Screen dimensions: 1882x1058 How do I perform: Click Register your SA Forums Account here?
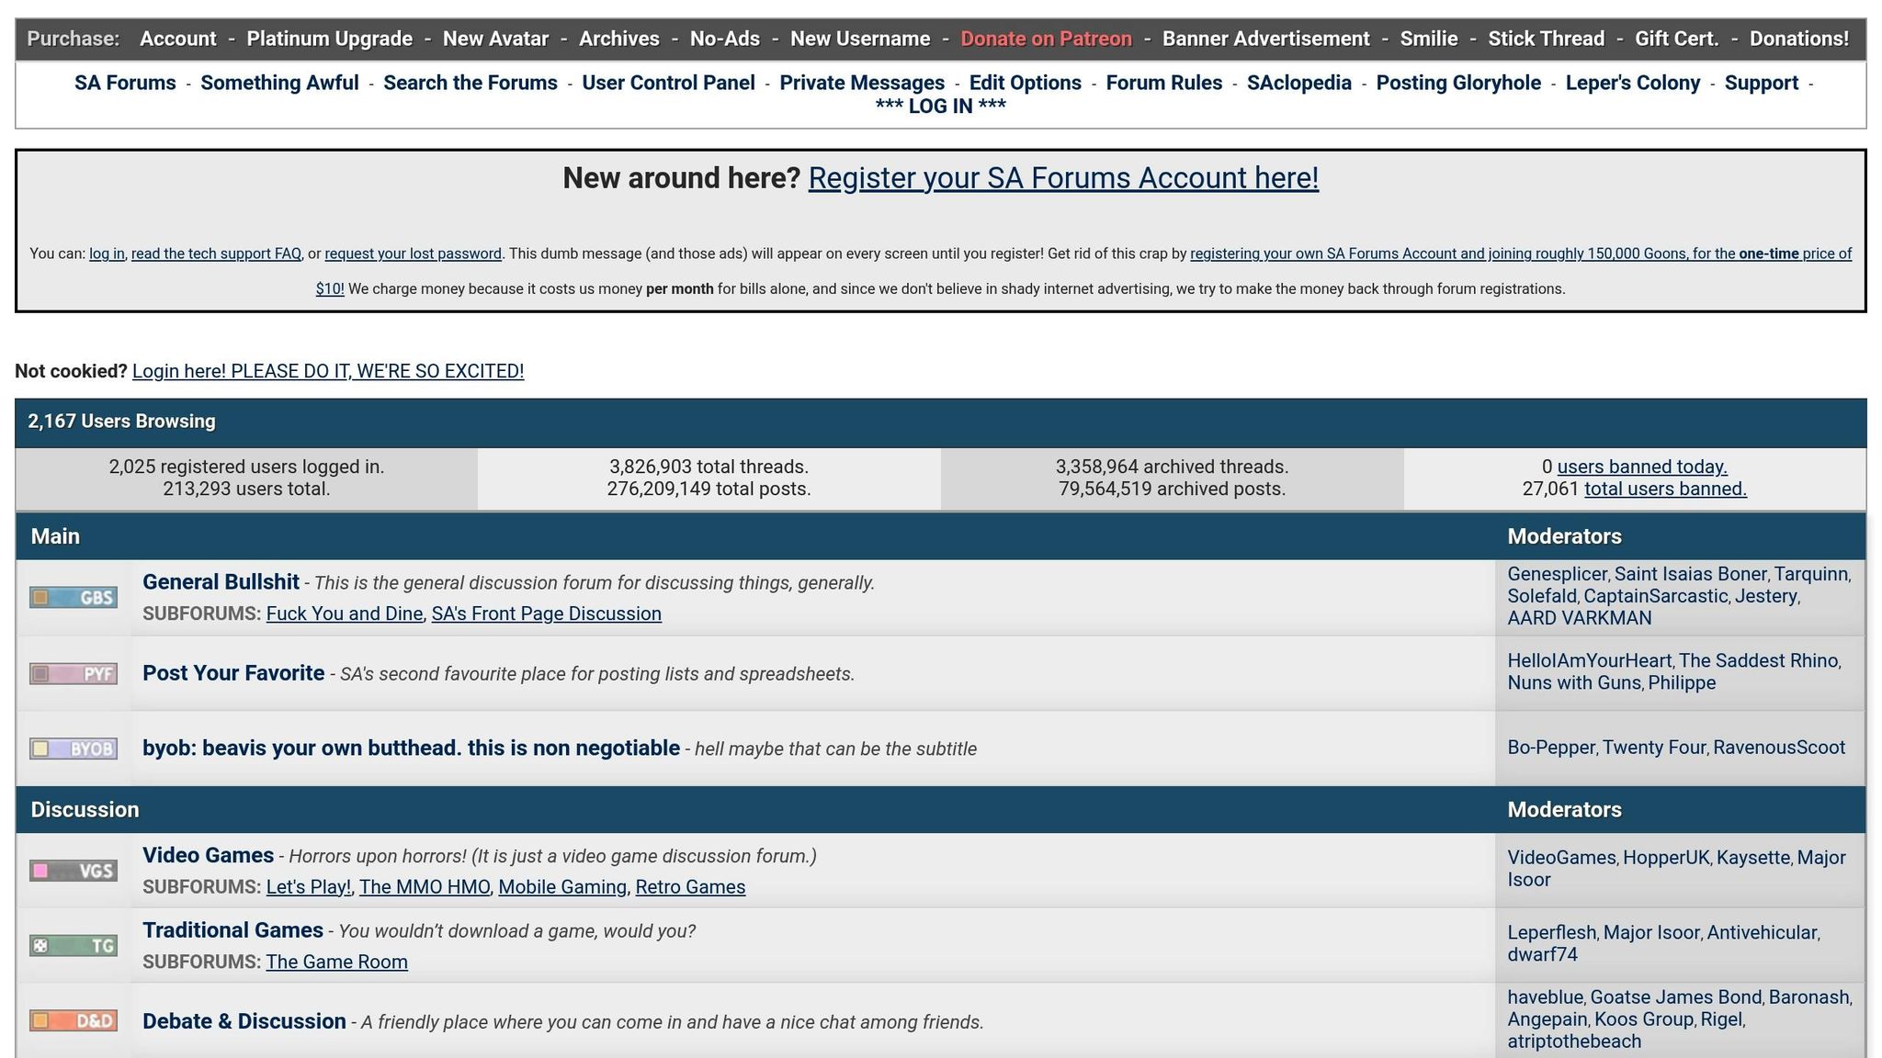tap(1063, 178)
